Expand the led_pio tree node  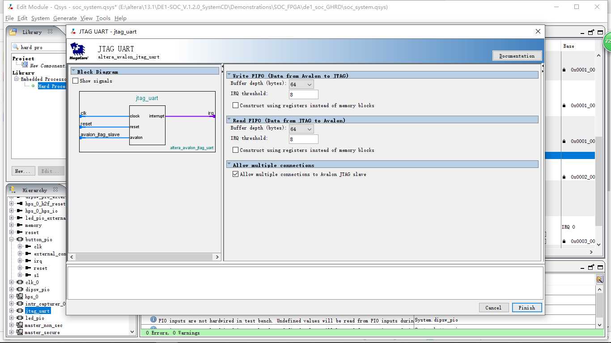12,318
